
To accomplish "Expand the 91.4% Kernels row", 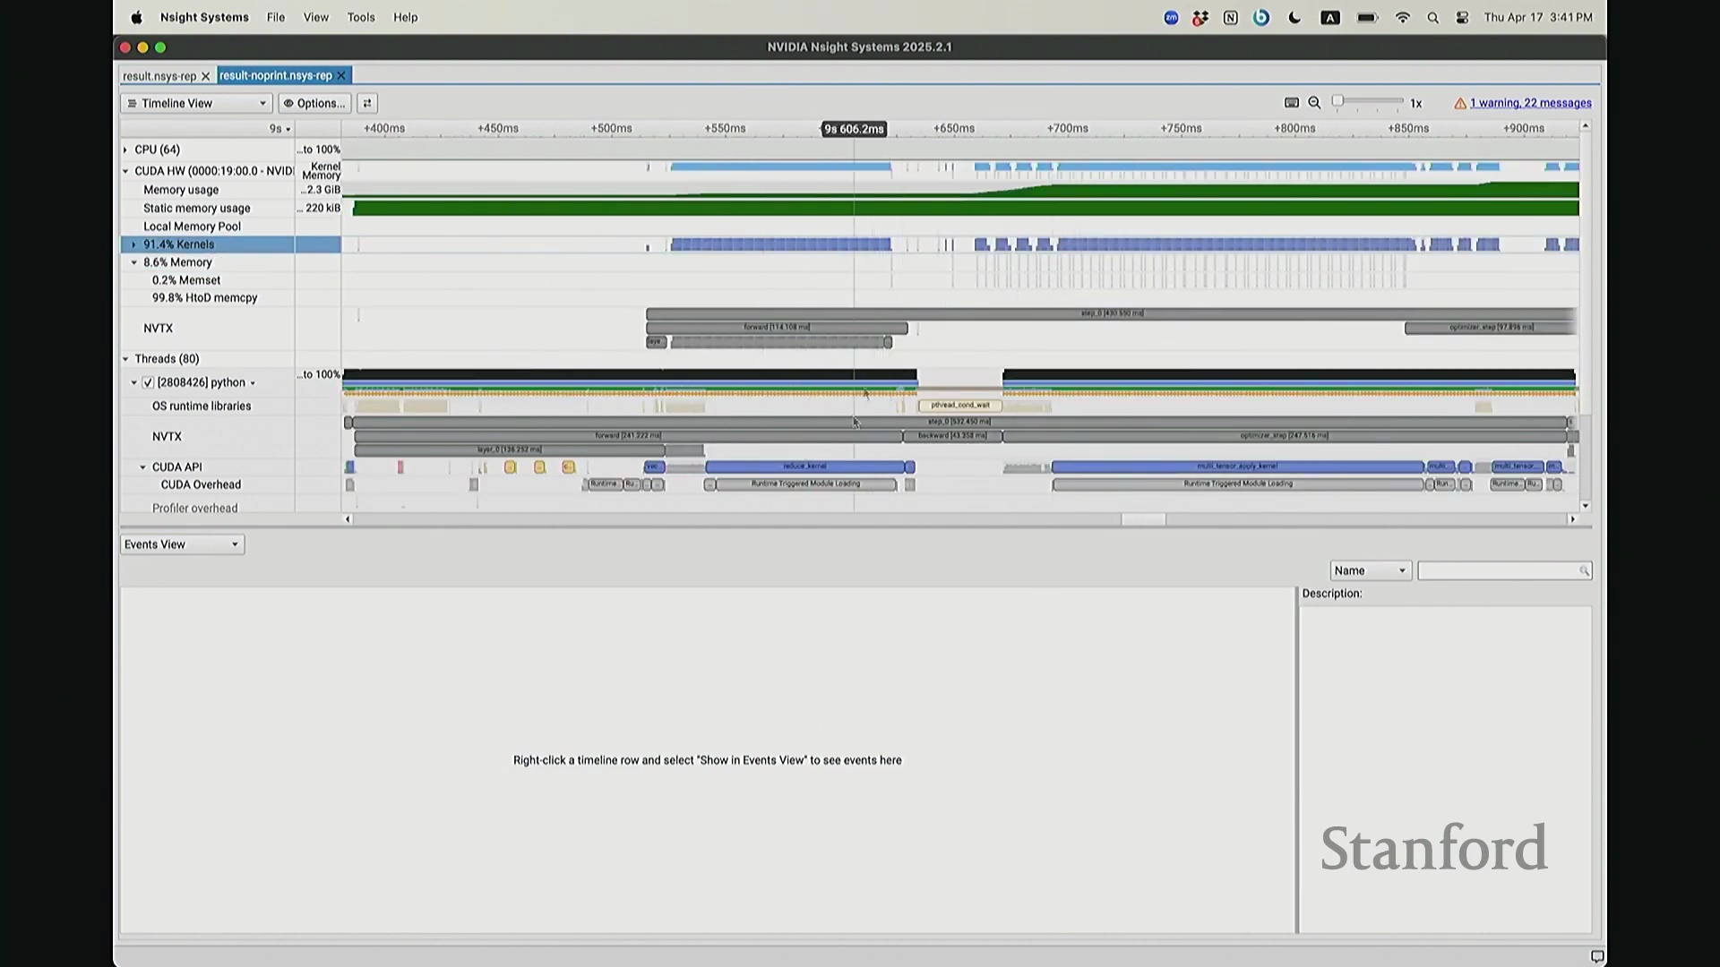I will [134, 244].
